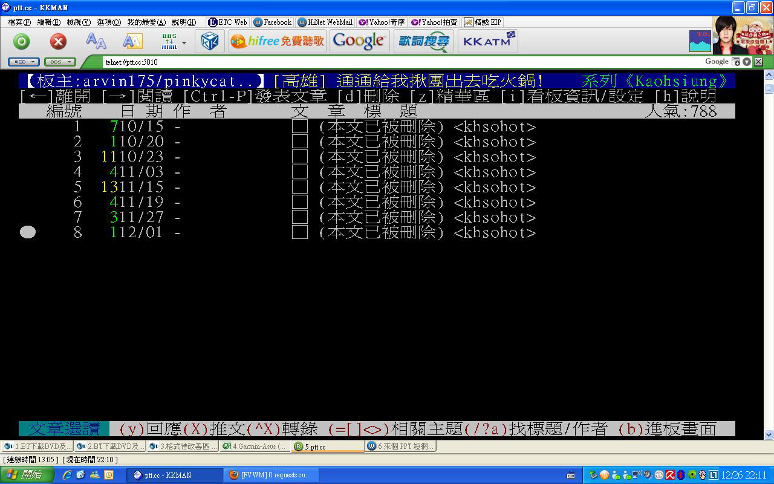Click the red antivirus tray icon
The width and height of the screenshot is (774, 484).
(669, 475)
